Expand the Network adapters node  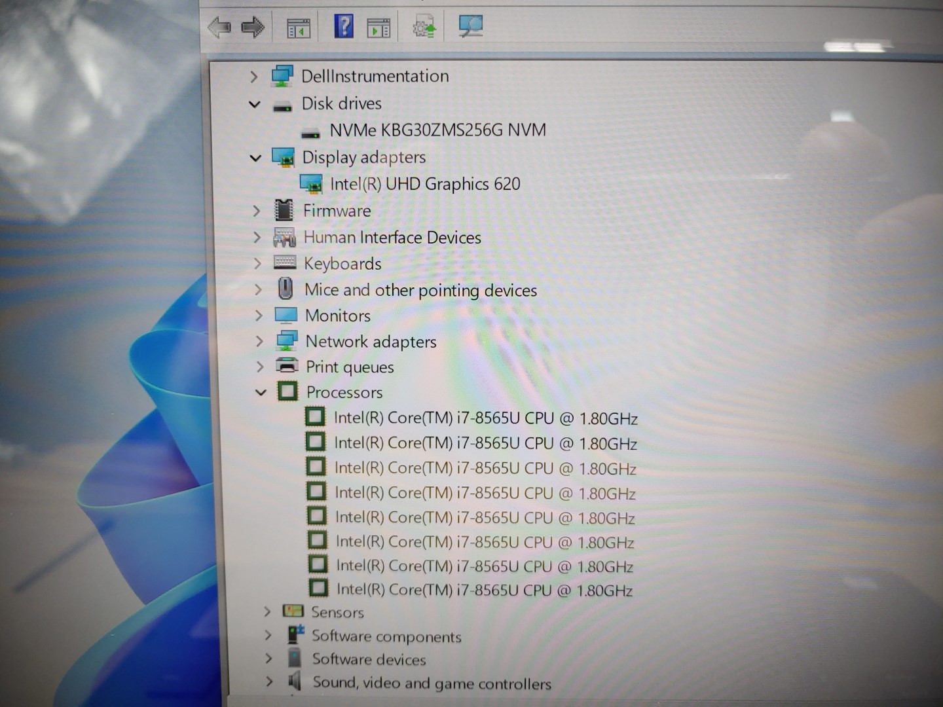[260, 341]
